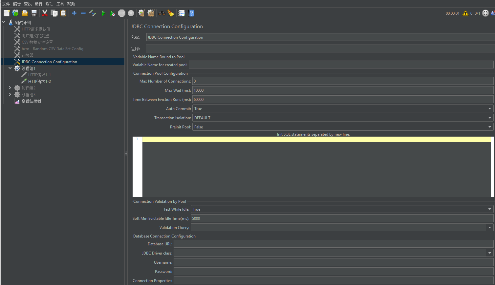495x285 pixels.
Task: Select 线程组2 in the tree
Action: click(29, 88)
